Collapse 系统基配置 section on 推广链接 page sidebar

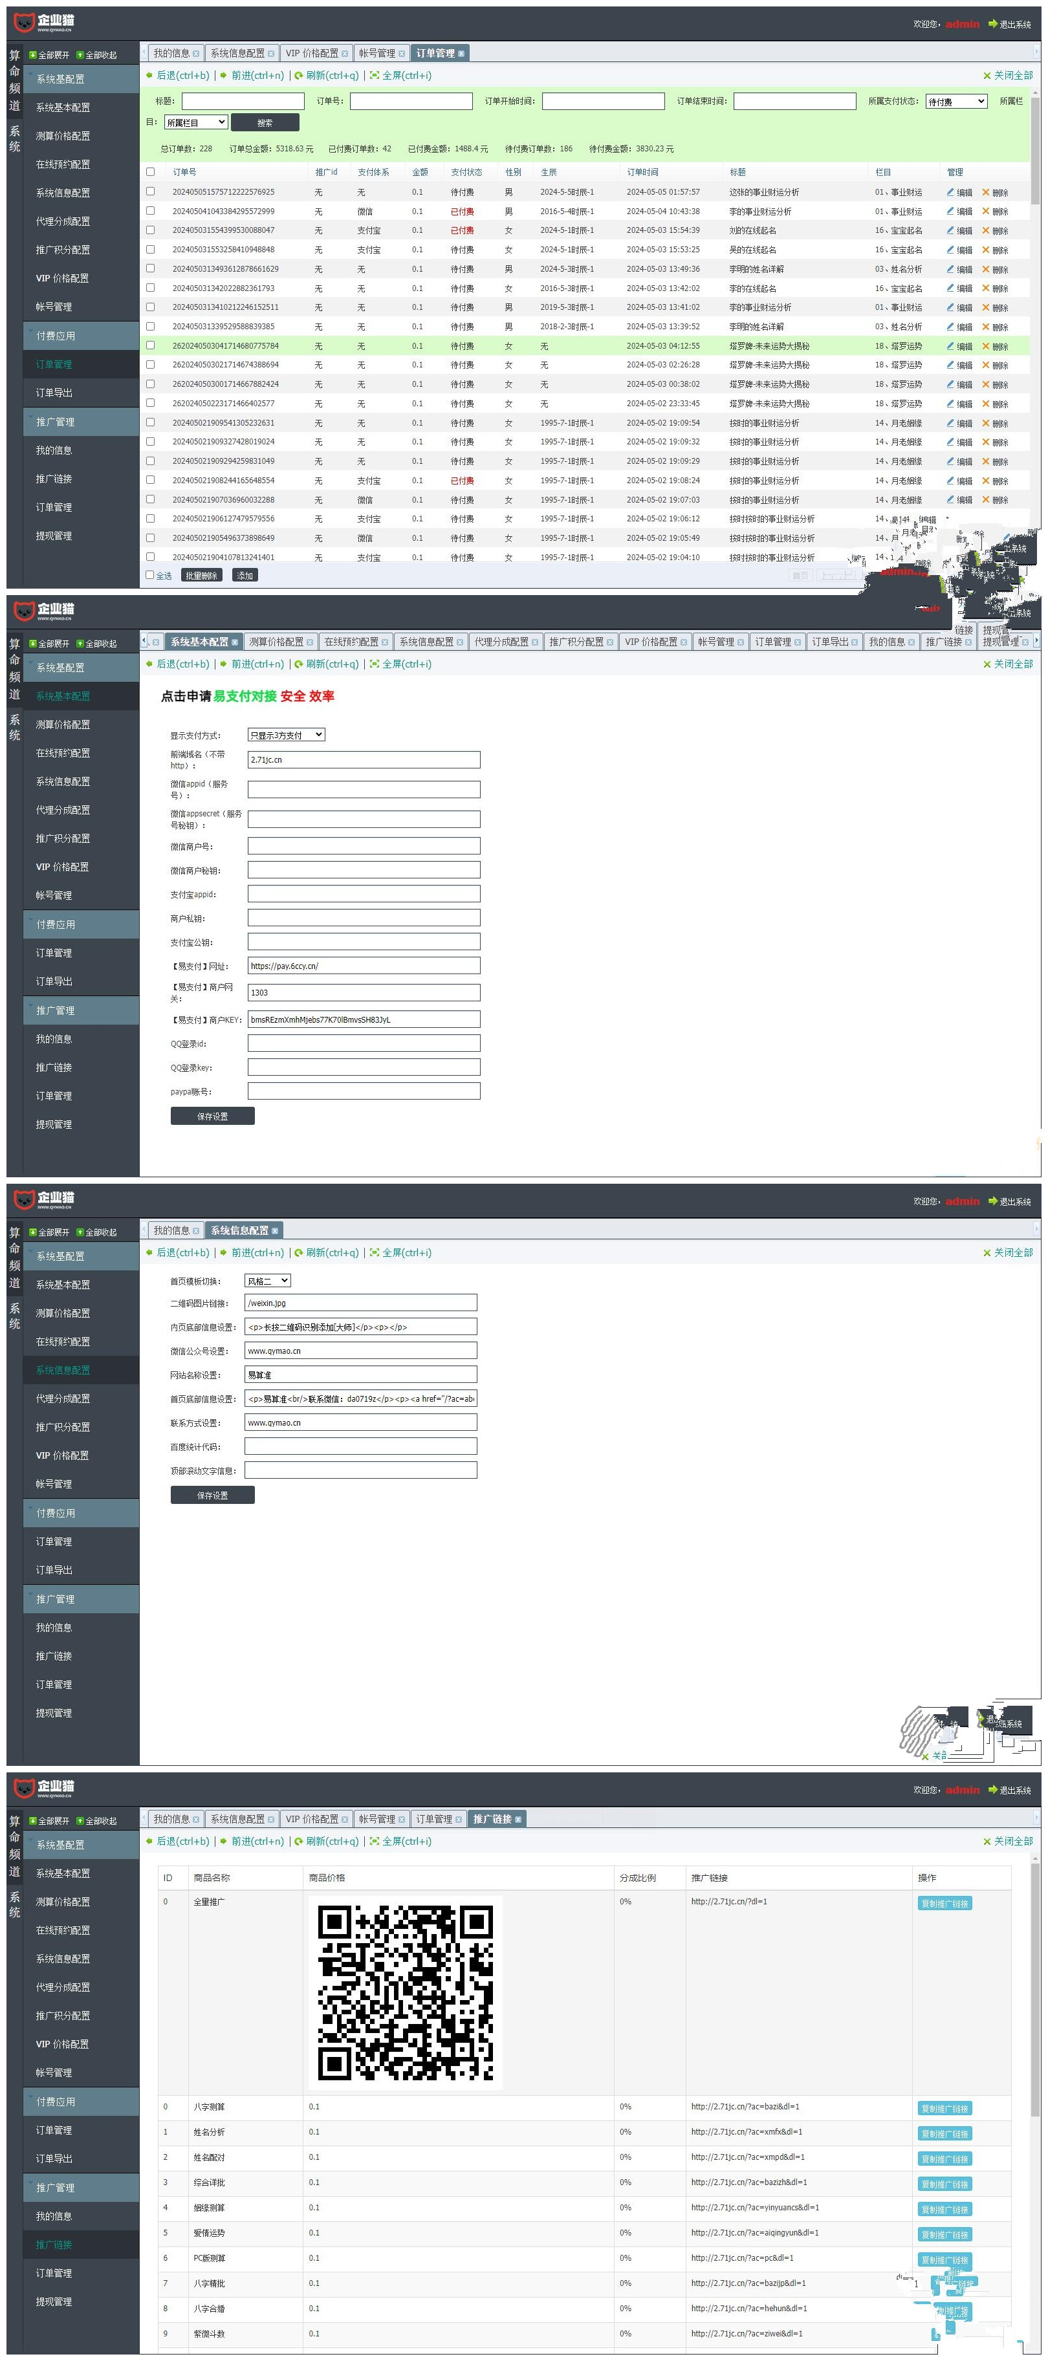81,1844
